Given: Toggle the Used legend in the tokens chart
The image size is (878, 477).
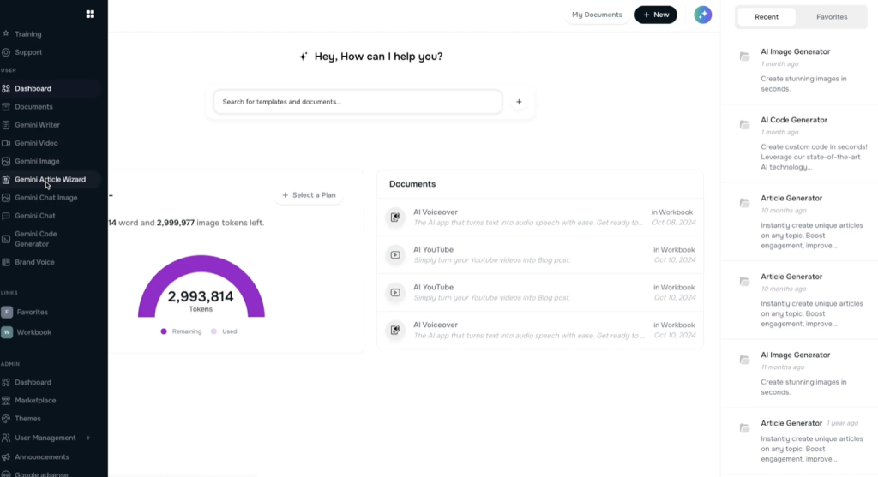Looking at the screenshot, I should (x=224, y=331).
